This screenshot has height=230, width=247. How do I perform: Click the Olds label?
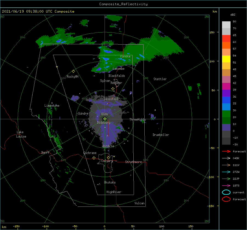coord(105,114)
